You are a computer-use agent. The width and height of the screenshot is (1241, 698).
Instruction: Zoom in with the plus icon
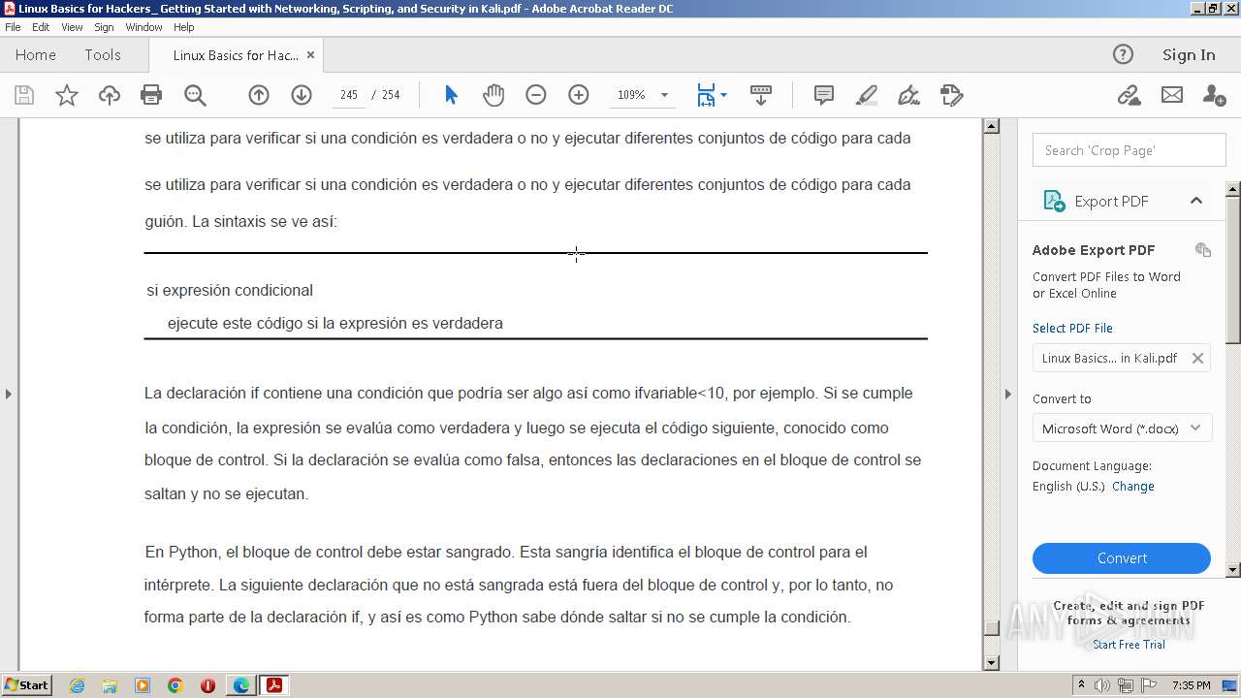579,95
